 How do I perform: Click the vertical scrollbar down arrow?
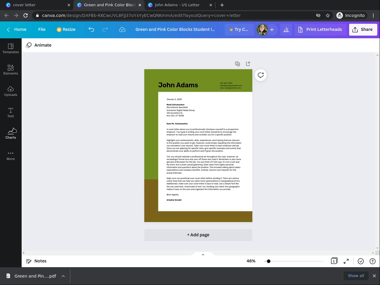(x=378, y=248)
